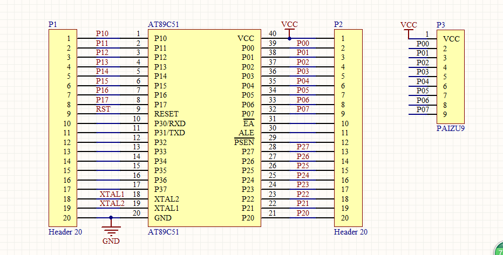The height and width of the screenshot is (255, 503).
Task: Click the P1 Header 20 component body
Action: pyautogui.click(x=63, y=128)
